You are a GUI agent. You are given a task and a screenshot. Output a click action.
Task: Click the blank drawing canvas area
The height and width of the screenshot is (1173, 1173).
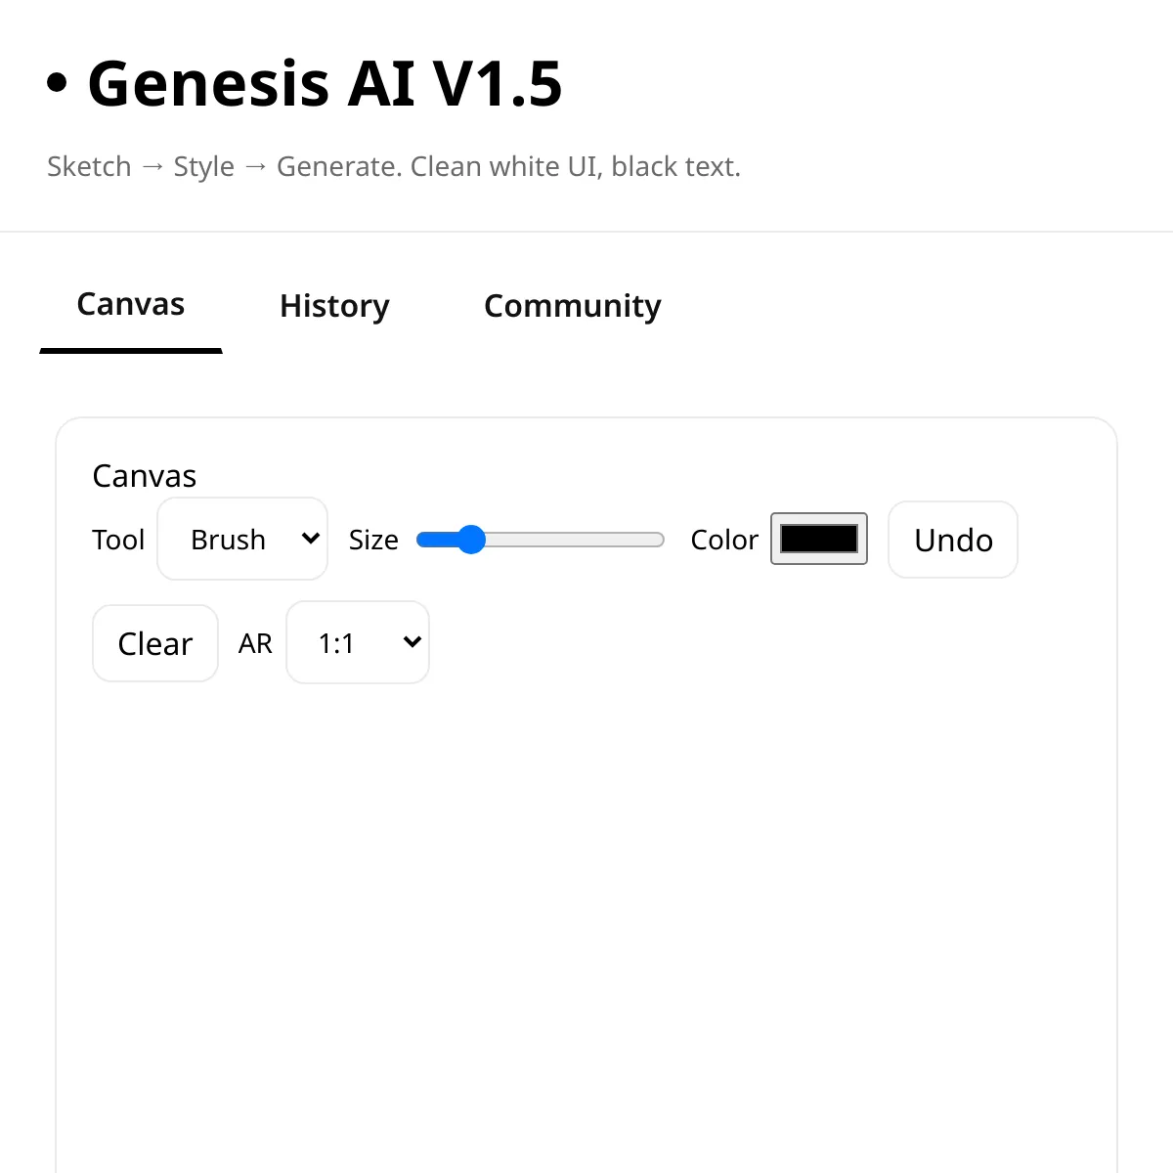pos(586,929)
